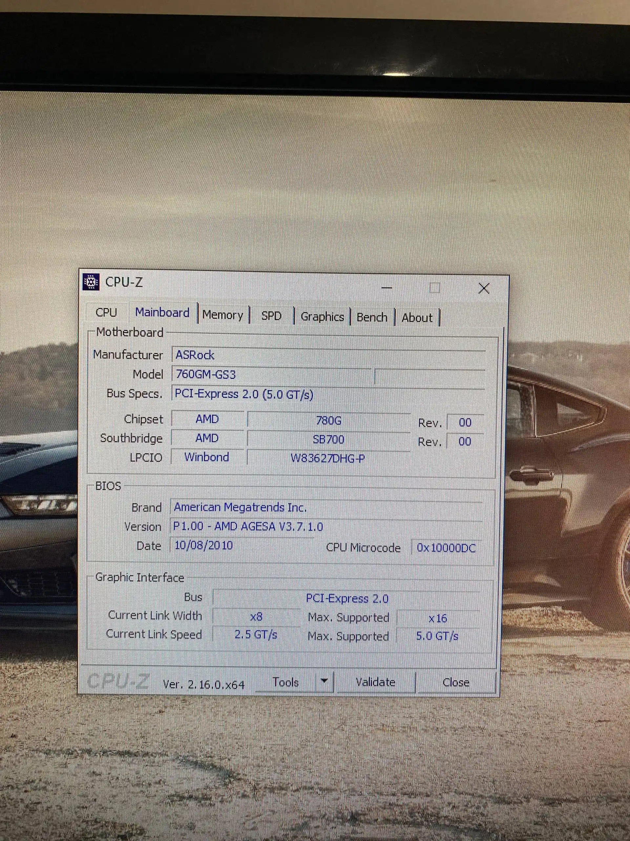The width and height of the screenshot is (630, 841).
Task: Switch to the Memory tab
Action: click(x=222, y=315)
